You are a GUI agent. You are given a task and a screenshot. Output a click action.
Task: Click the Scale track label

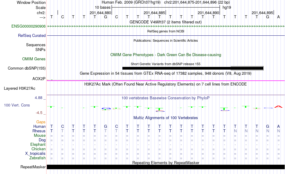point(40,7)
